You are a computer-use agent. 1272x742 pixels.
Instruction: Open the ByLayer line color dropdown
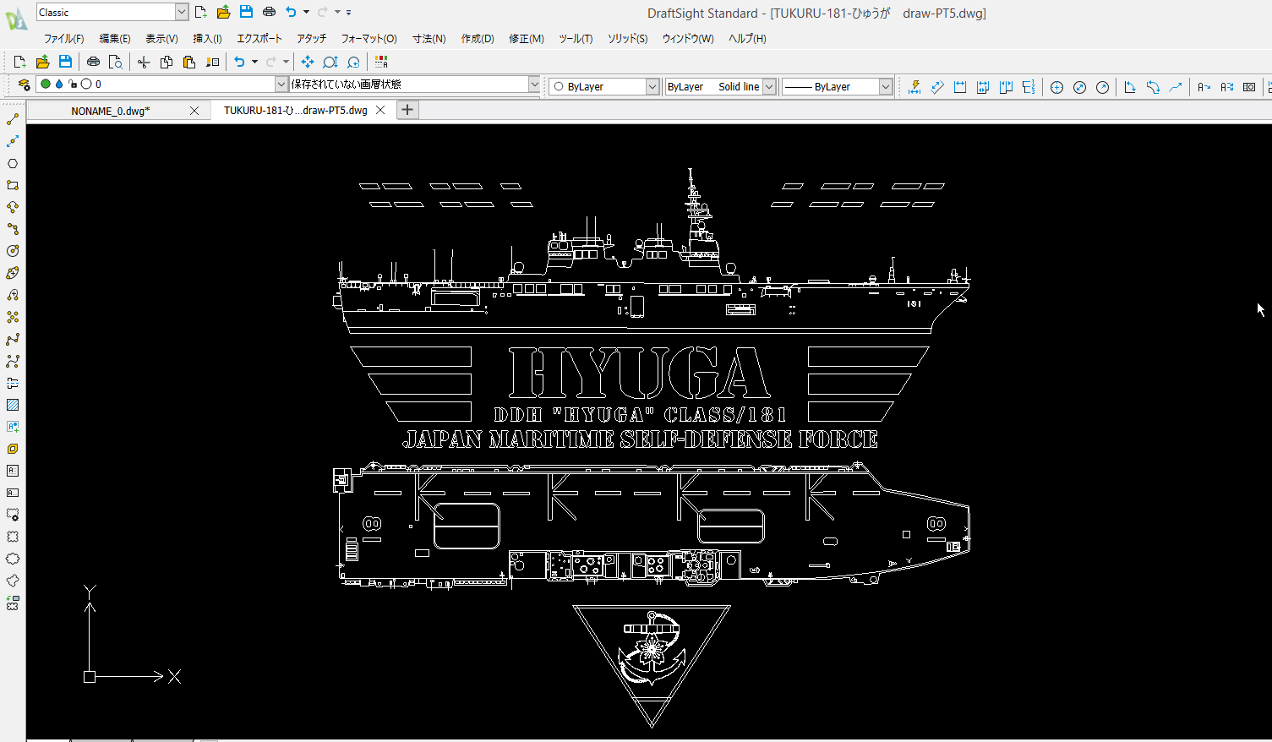click(652, 86)
